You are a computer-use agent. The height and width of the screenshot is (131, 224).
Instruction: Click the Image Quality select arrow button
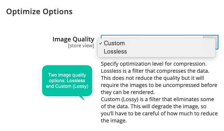tap(217, 43)
